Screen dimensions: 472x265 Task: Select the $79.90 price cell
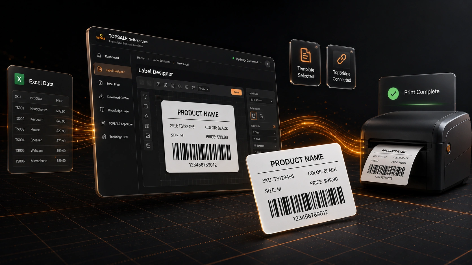(x=61, y=141)
